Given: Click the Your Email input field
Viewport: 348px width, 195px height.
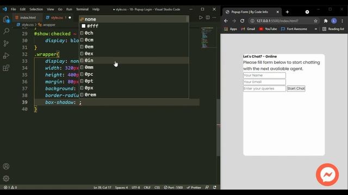Looking at the screenshot, I should pyautogui.click(x=264, y=82).
